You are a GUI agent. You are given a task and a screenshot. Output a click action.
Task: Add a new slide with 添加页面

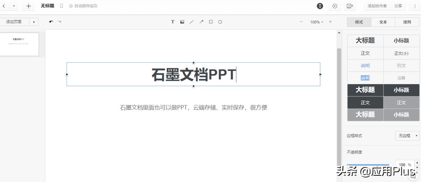(14, 22)
